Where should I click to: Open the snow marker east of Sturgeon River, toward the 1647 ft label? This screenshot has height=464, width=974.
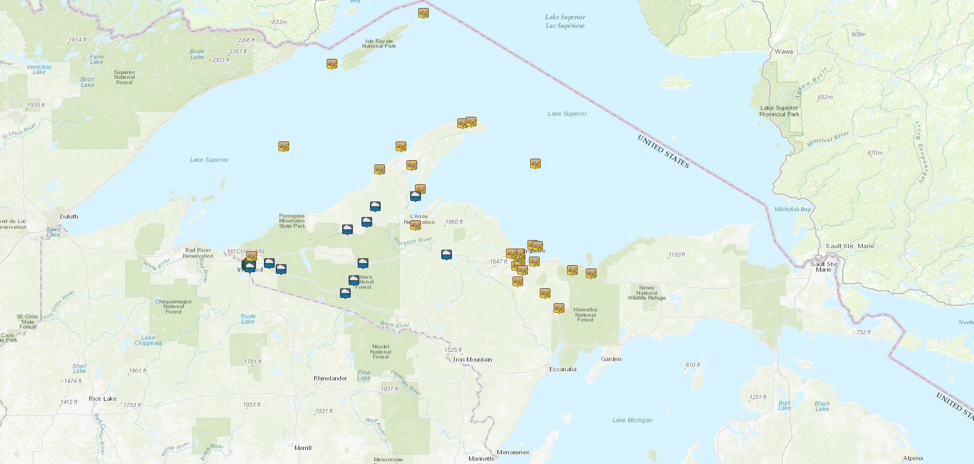(x=447, y=255)
